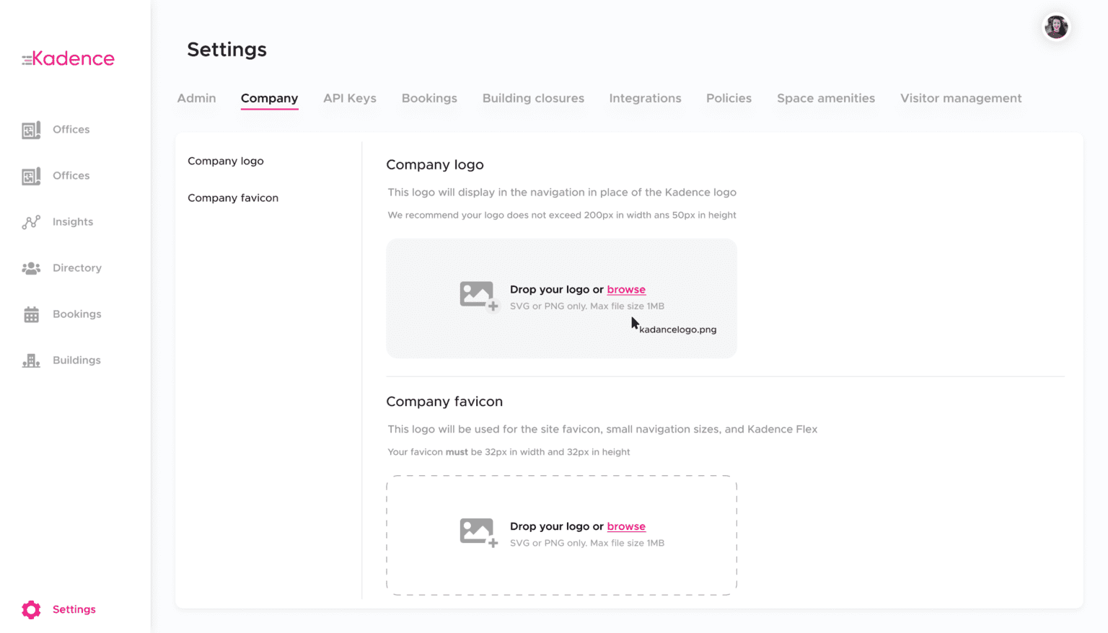Image resolution: width=1108 pixels, height=633 pixels.
Task: Go to the Bookings settings tab
Action: pyautogui.click(x=429, y=98)
